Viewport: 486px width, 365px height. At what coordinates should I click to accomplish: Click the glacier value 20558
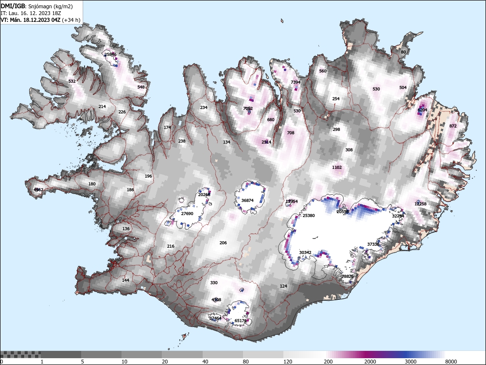[343, 212]
